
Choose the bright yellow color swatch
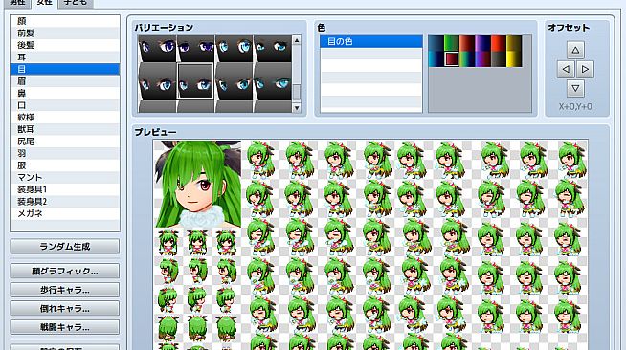(514, 59)
